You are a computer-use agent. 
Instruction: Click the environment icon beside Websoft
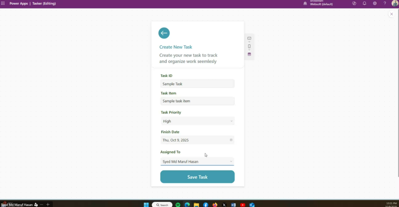(305, 4)
